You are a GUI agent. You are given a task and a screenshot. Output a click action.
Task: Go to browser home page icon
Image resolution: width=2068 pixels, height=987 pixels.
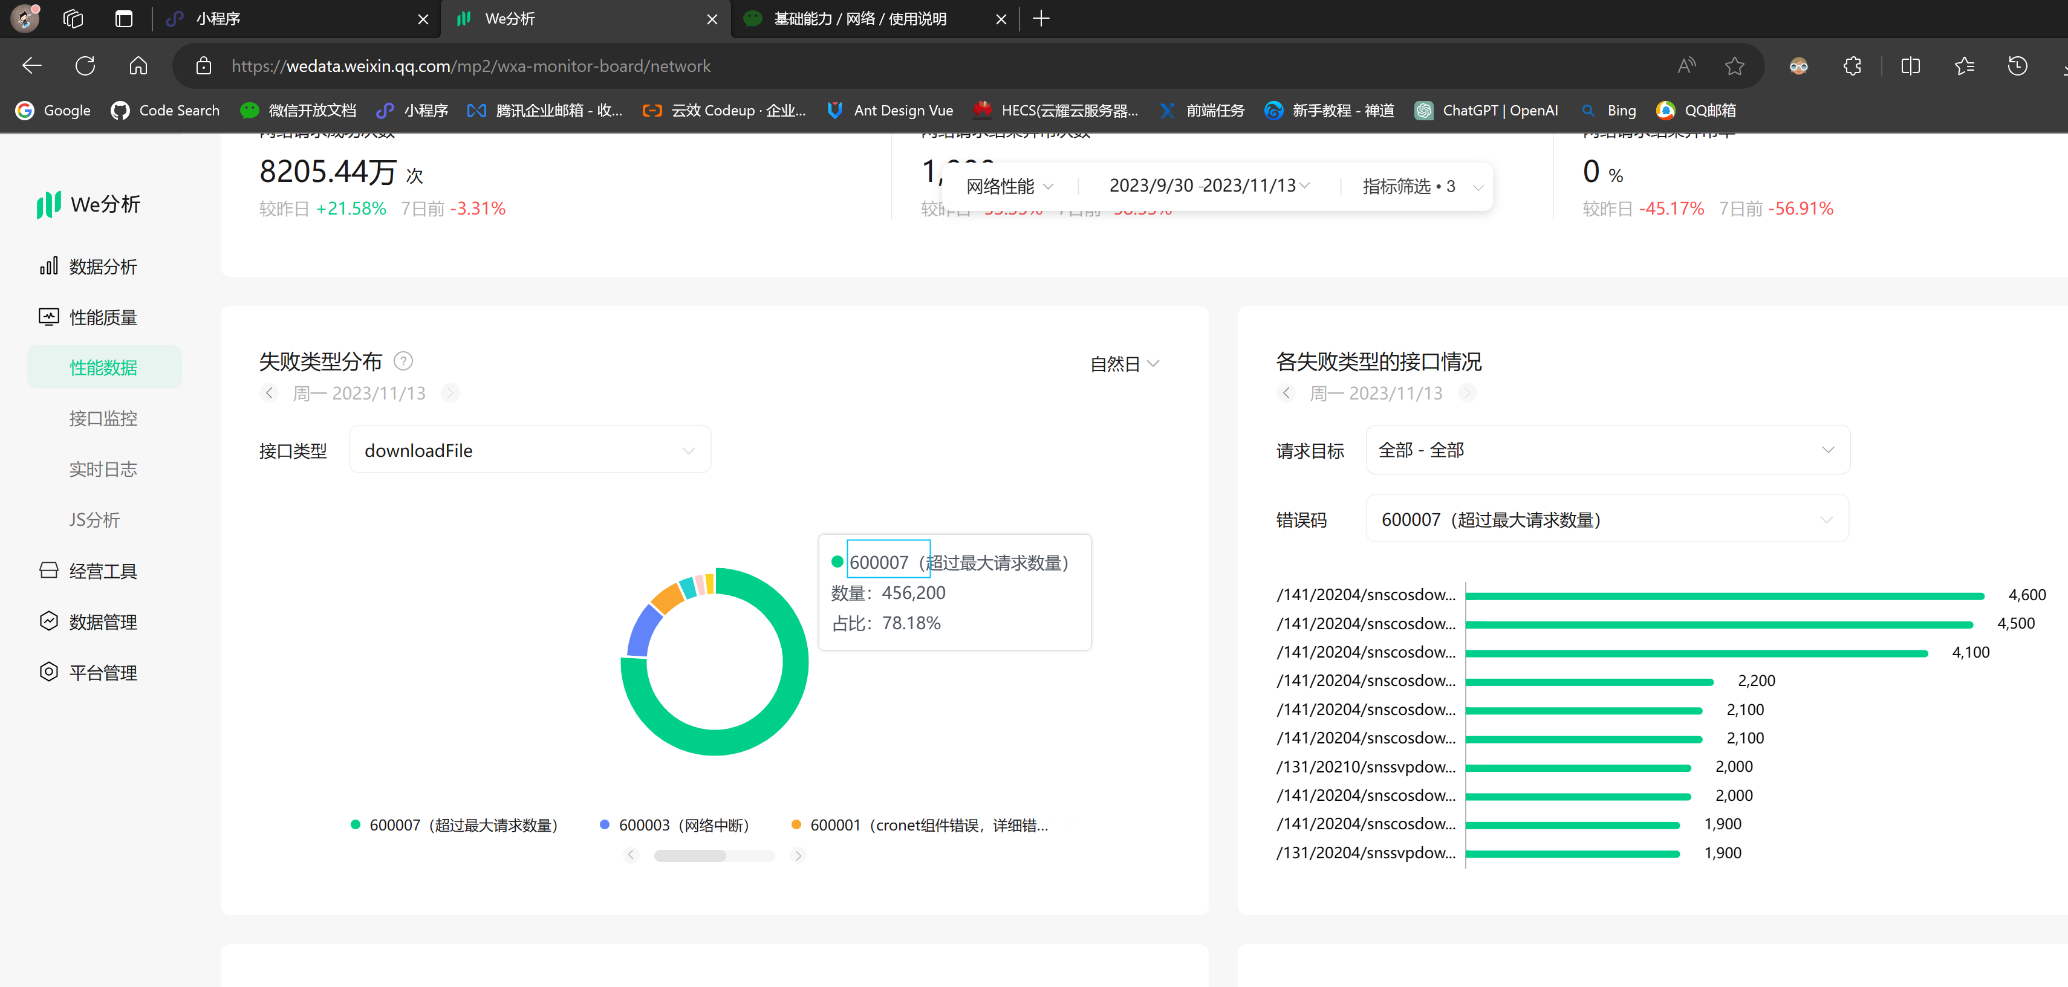click(138, 66)
